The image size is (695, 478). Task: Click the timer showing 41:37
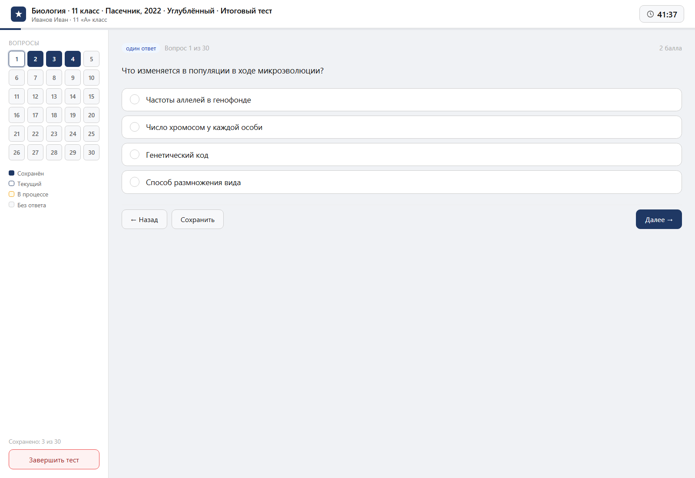pos(662,14)
